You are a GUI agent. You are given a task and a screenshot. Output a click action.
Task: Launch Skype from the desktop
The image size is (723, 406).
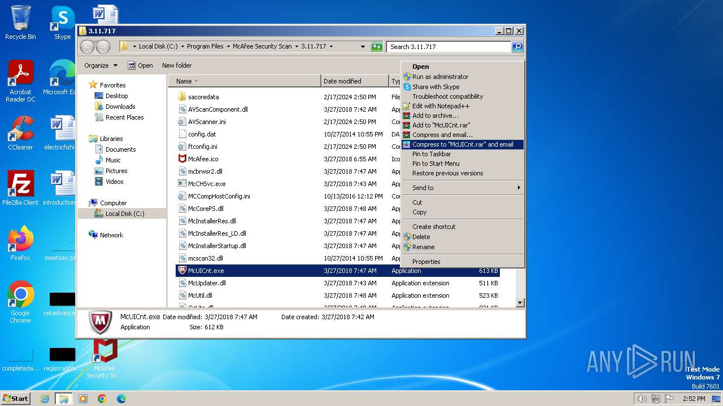62,23
